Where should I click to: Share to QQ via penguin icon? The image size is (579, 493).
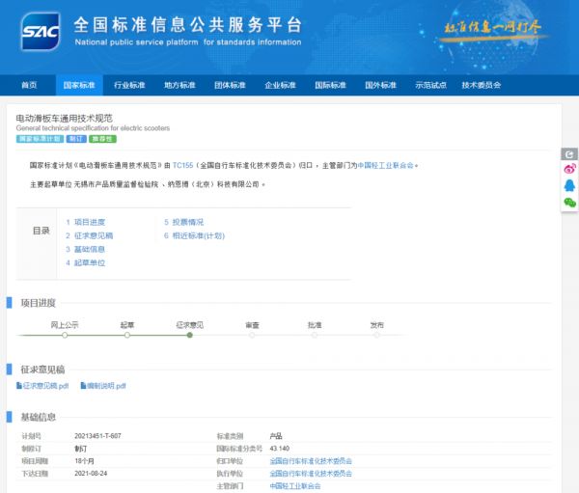(569, 186)
